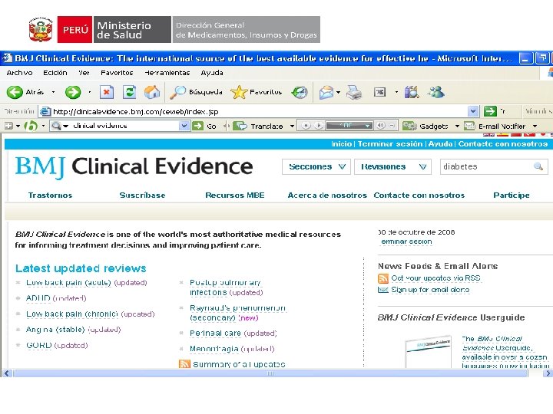The image size is (553, 414).
Task: Open the Home page icon
Action: 152,92
